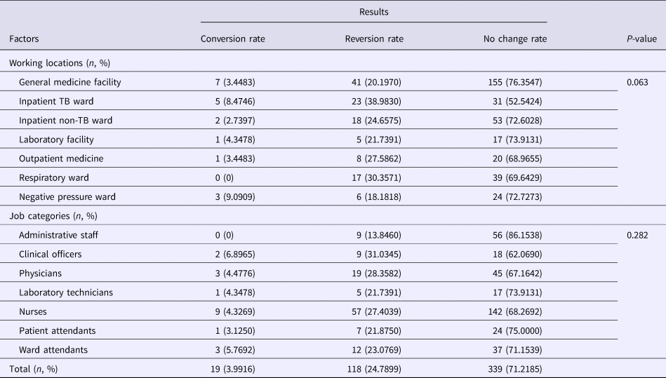Select the "Inpatient TB ward" row label
The width and height of the screenshot is (666, 378).
pyautogui.click(x=55, y=101)
